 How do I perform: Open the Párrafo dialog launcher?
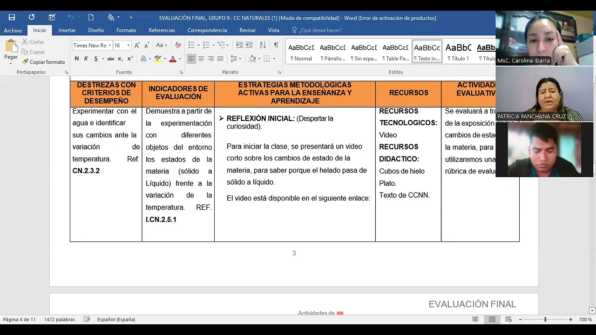pyautogui.click(x=279, y=73)
